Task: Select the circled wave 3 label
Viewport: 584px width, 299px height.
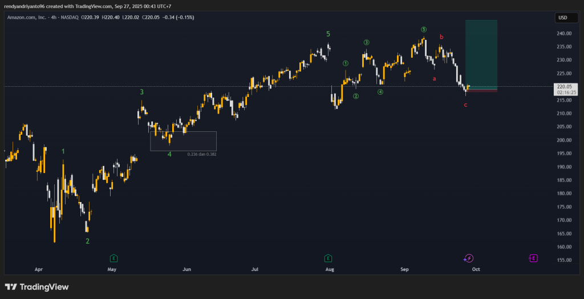Action: coord(367,42)
